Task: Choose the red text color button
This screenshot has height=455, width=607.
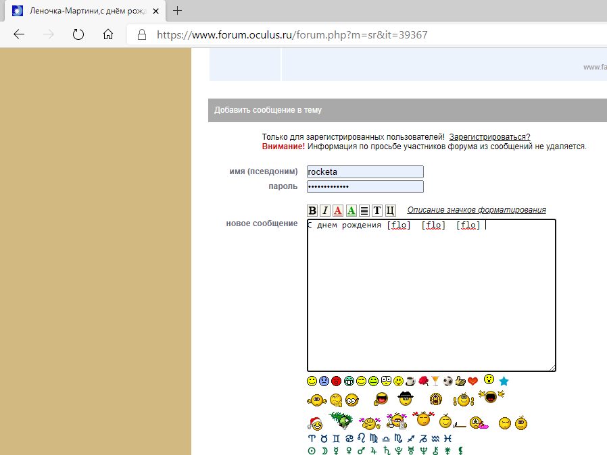Action: [x=338, y=211]
